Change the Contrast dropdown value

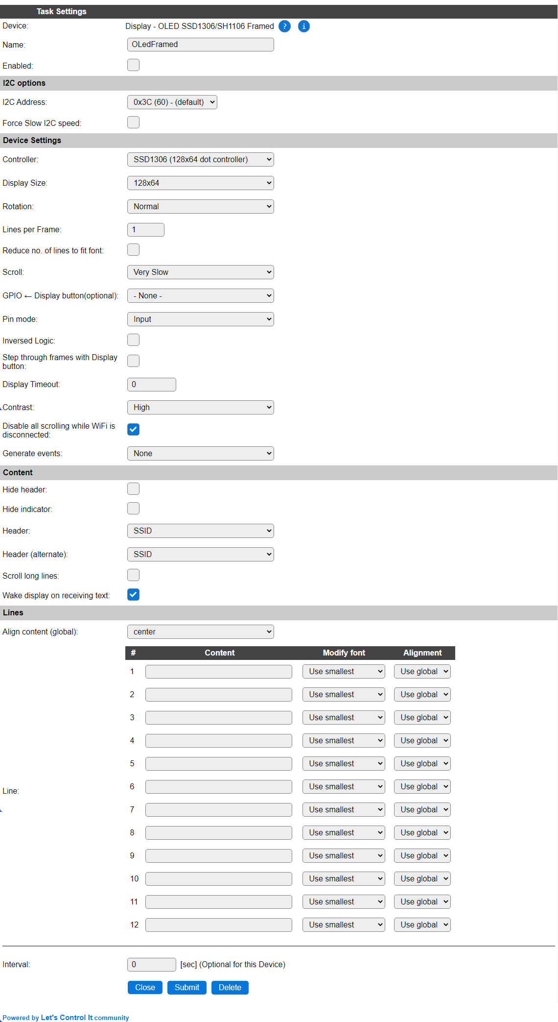(200, 407)
